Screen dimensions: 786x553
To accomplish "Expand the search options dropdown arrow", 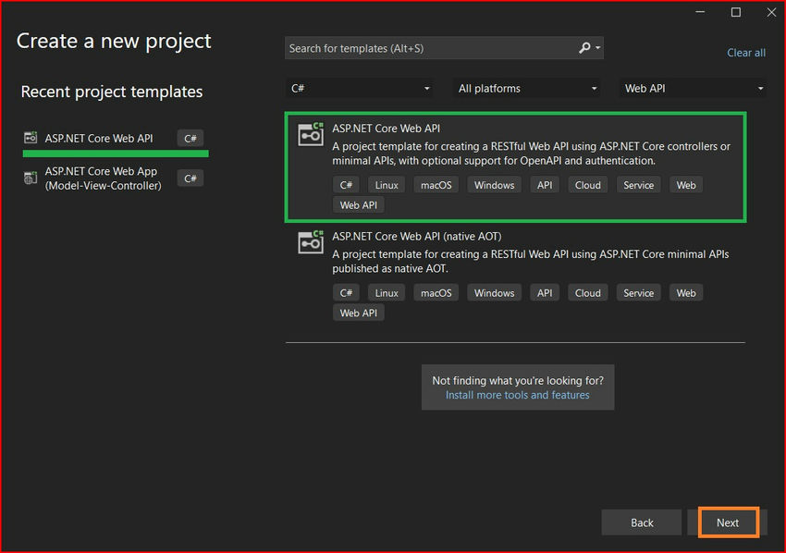I will [598, 48].
